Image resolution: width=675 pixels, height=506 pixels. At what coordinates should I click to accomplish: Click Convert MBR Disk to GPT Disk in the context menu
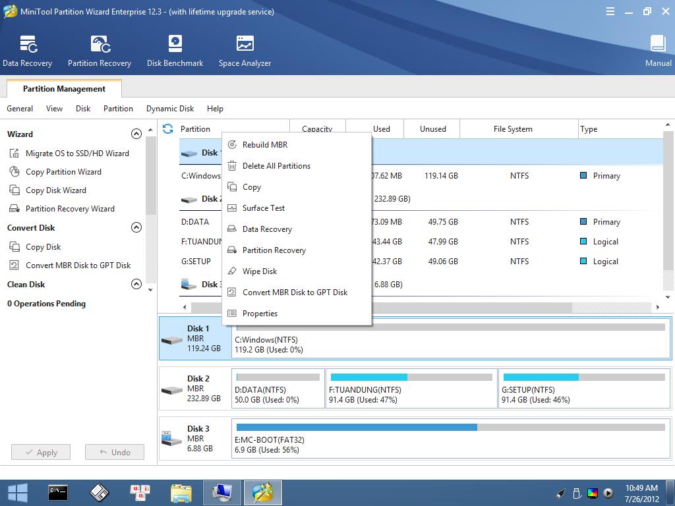point(295,293)
